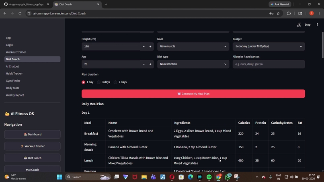Click the volume icon in system tray
This screenshot has width=324, height=182.
coord(291,177)
